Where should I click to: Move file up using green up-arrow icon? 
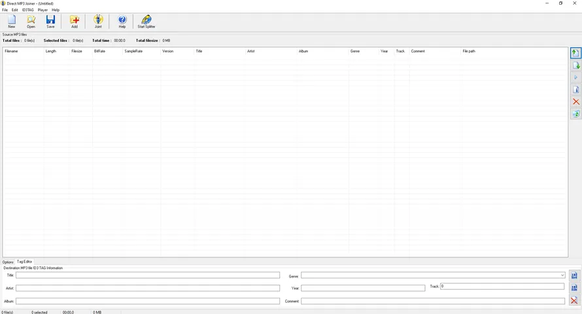tap(575, 53)
